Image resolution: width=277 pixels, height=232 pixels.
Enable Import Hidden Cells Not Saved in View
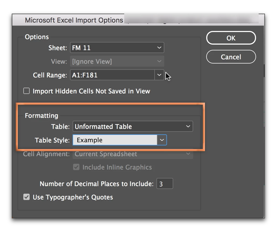point(26,91)
